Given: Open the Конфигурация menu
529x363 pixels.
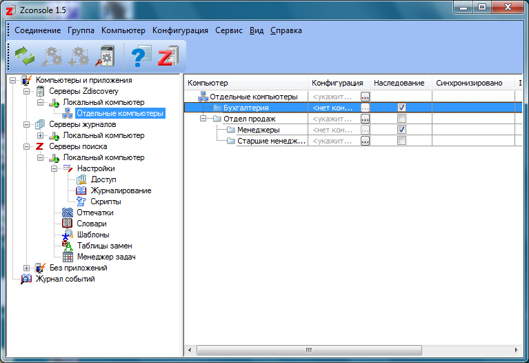Looking at the screenshot, I should coord(180,30).
